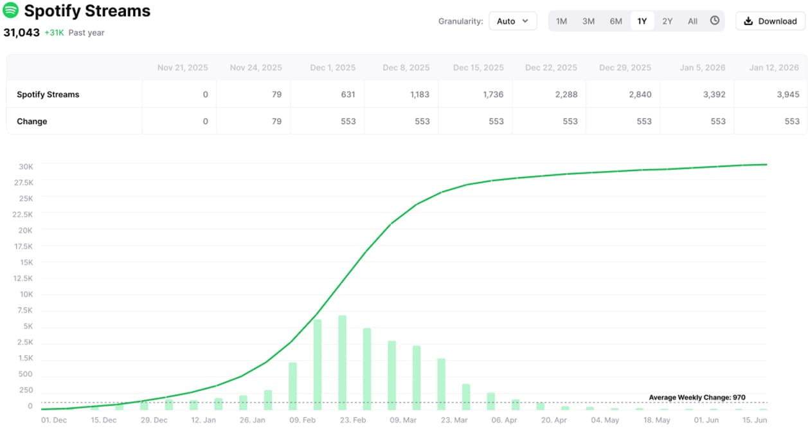
Task: Click the Spotify logo icon
Action: pyautogui.click(x=11, y=10)
